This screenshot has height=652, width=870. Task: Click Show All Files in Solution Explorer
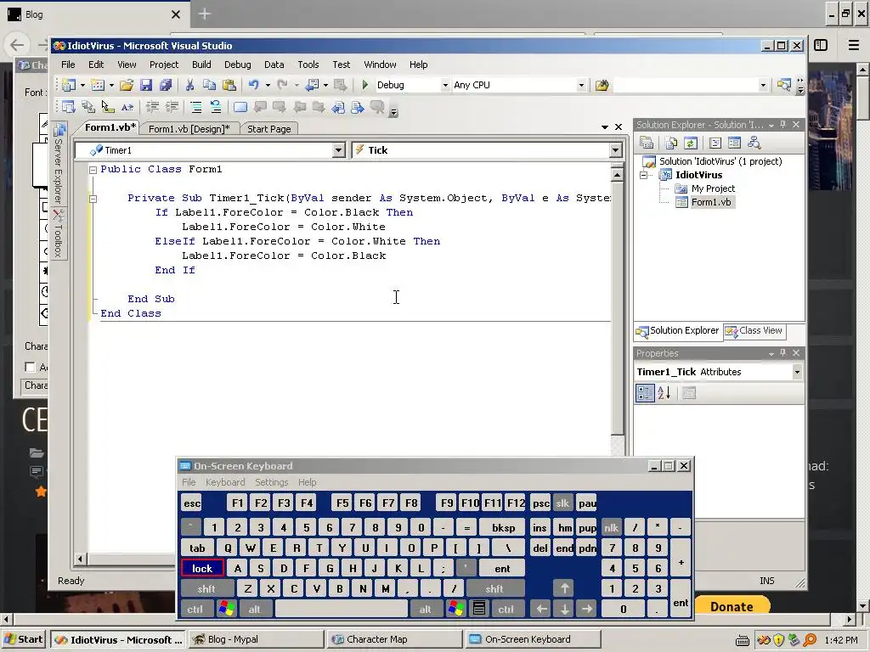click(x=671, y=143)
